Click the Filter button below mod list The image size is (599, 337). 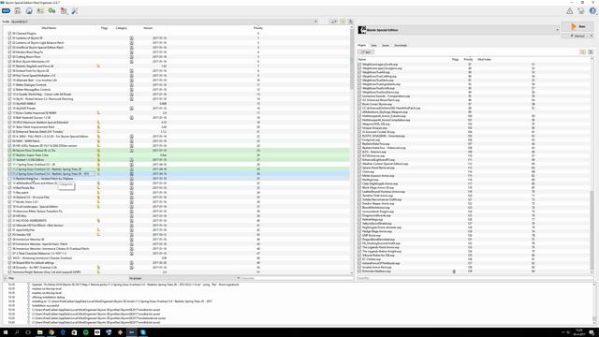click(10, 278)
